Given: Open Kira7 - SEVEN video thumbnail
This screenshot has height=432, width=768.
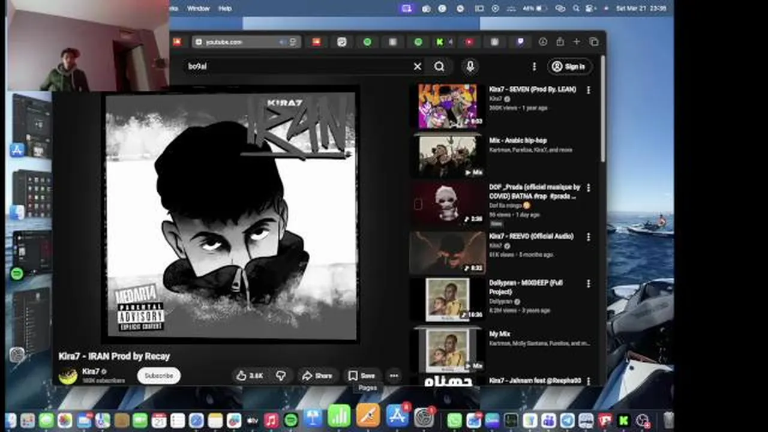Looking at the screenshot, I should tap(447, 106).
